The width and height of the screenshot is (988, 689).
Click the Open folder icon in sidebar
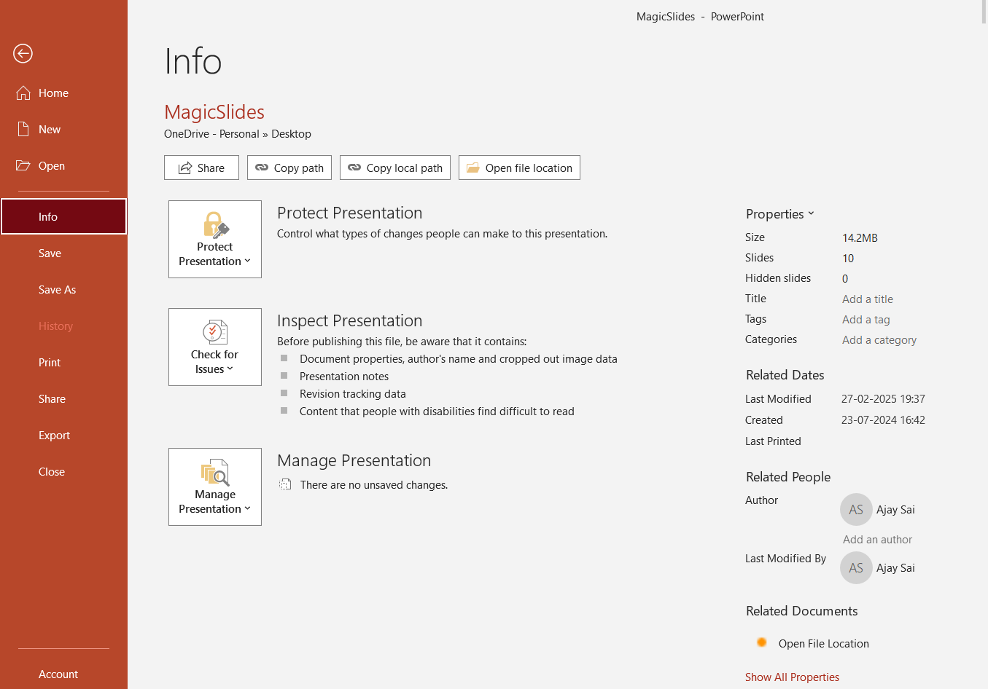tap(23, 165)
